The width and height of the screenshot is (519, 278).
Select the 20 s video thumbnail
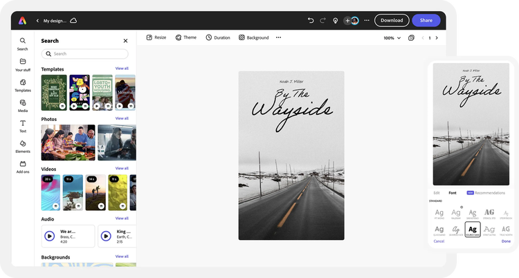coord(51,193)
